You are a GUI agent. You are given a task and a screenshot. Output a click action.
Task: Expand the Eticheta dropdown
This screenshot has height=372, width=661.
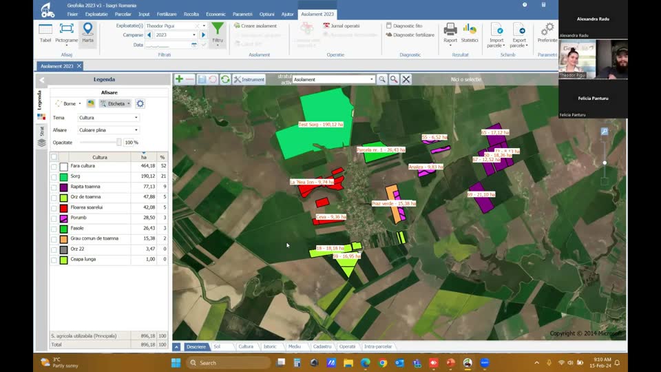pyautogui.click(x=129, y=103)
